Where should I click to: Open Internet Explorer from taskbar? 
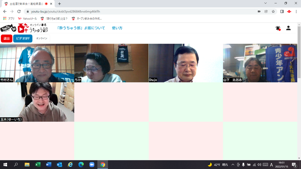70,165
